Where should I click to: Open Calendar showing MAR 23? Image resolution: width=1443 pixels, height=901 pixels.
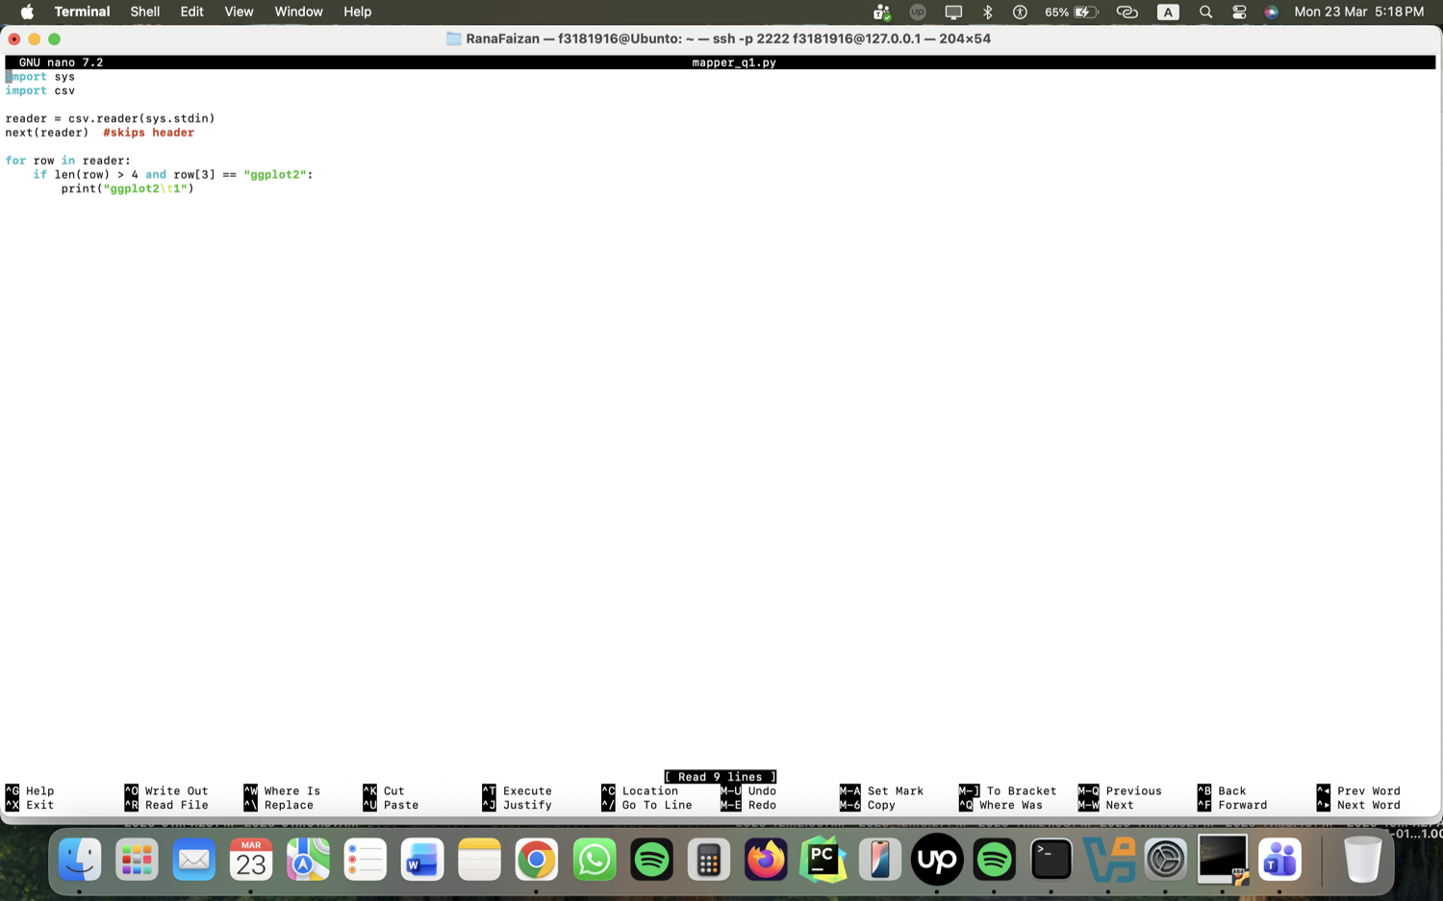pos(251,860)
